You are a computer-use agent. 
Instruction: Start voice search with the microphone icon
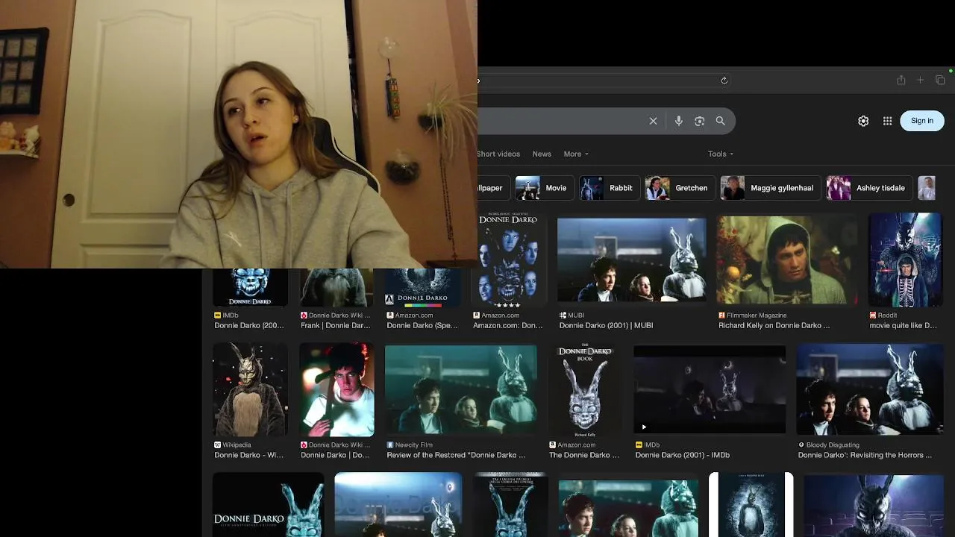pos(678,121)
